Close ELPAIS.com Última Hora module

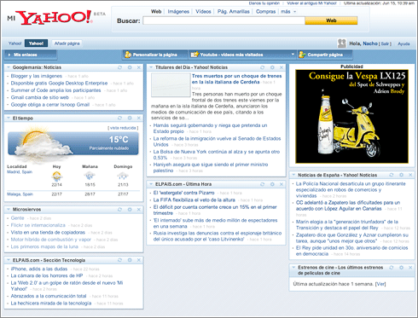(x=282, y=184)
